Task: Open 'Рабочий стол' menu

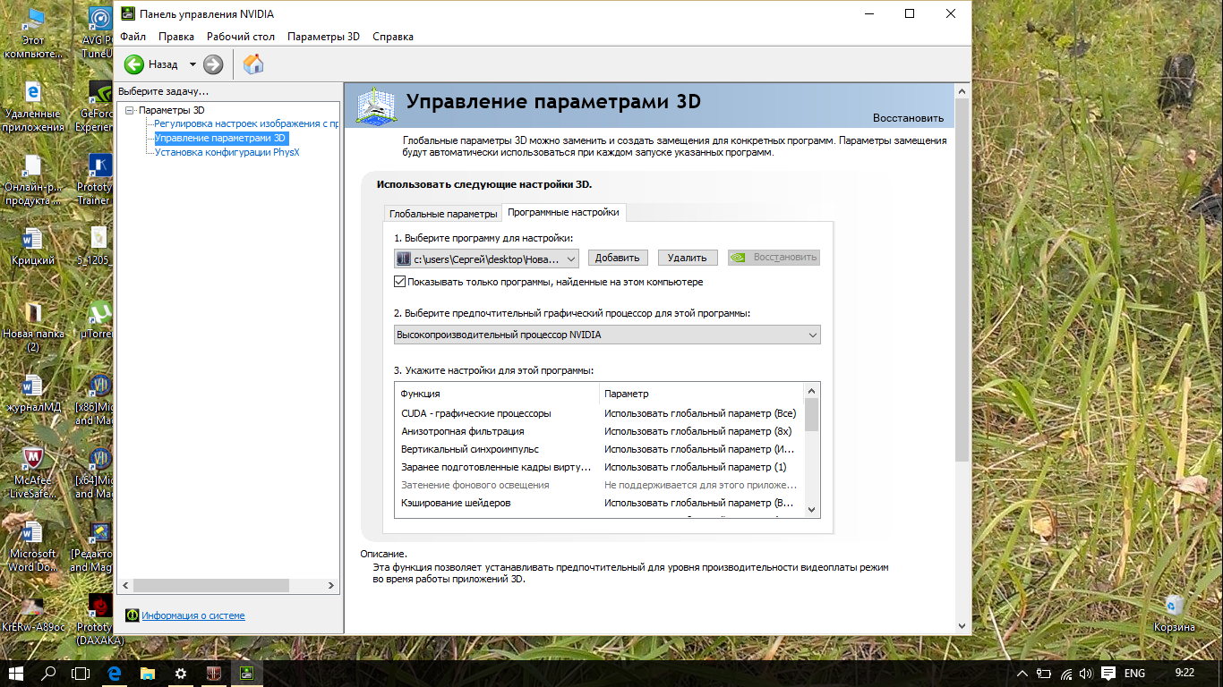Action: [241, 37]
